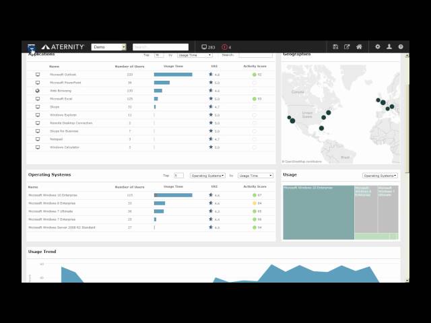The width and height of the screenshot is (431, 323).
Task: Open the monitored devices counter showing 283
Action: (x=208, y=47)
